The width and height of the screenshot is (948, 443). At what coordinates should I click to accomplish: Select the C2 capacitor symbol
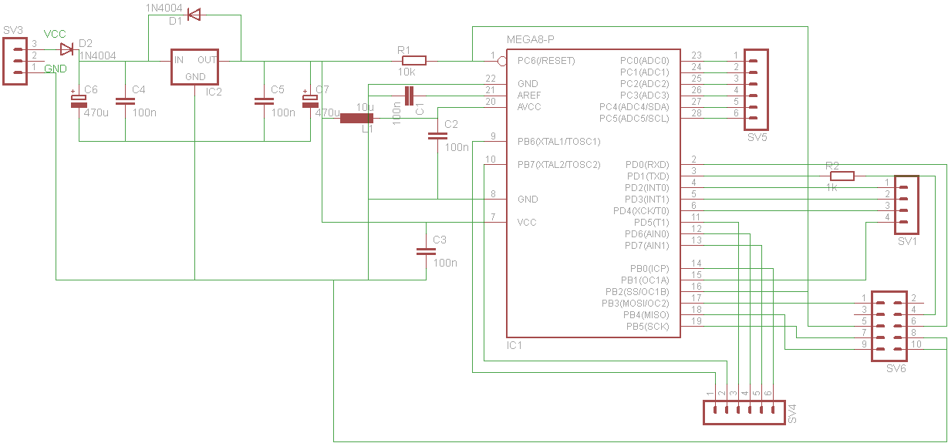click(x=437, y=136)
